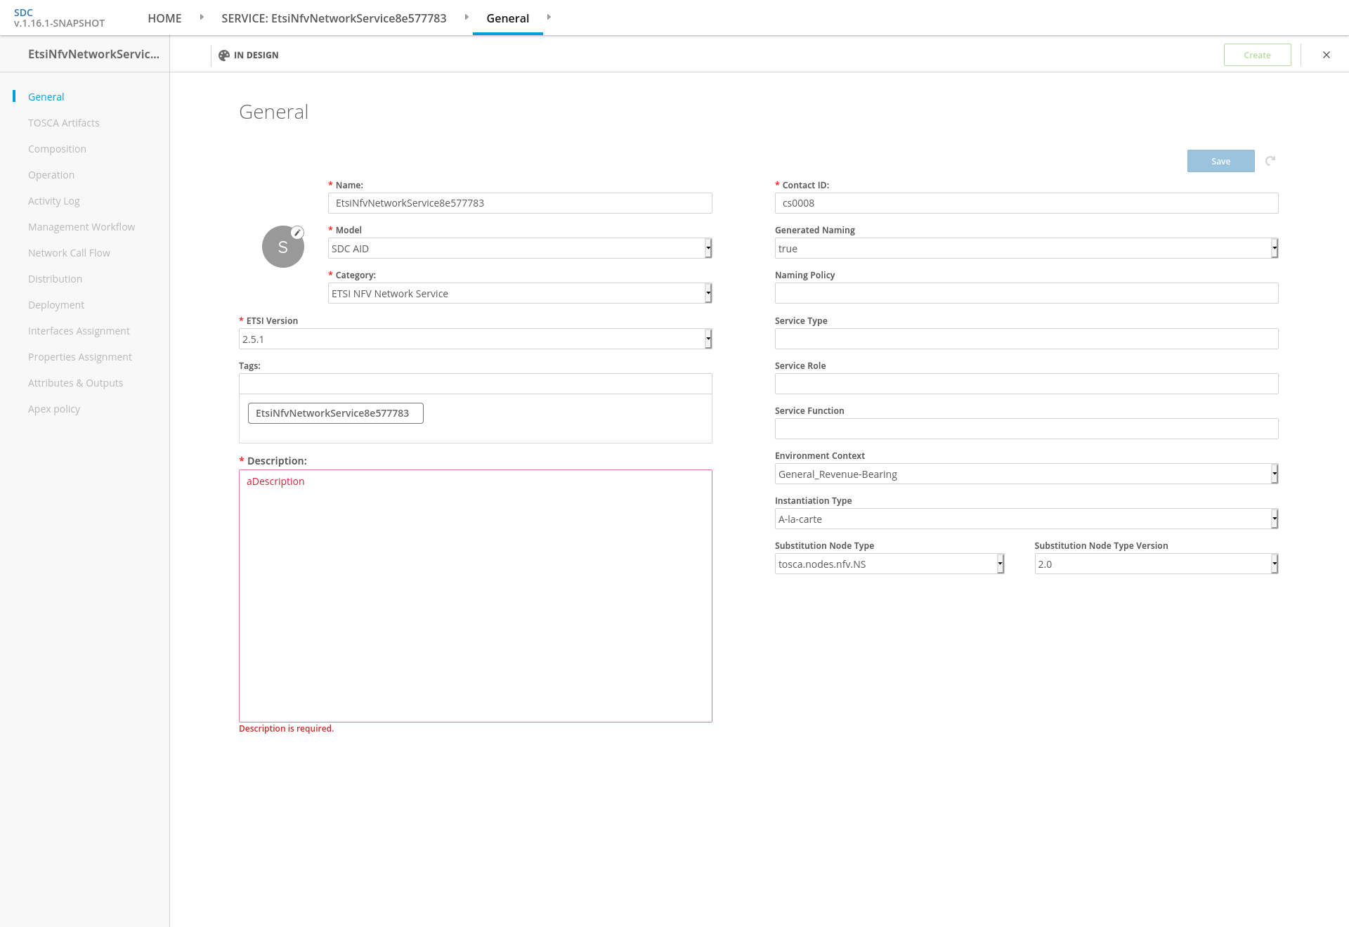Open the ETSI Version dropdown

(x=475, y=339)
